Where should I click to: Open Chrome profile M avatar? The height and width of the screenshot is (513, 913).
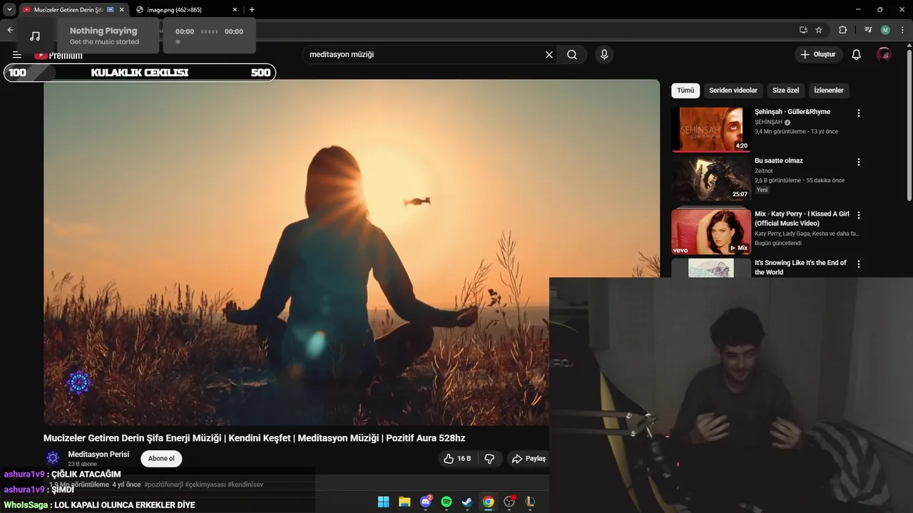tap(885, 30)
